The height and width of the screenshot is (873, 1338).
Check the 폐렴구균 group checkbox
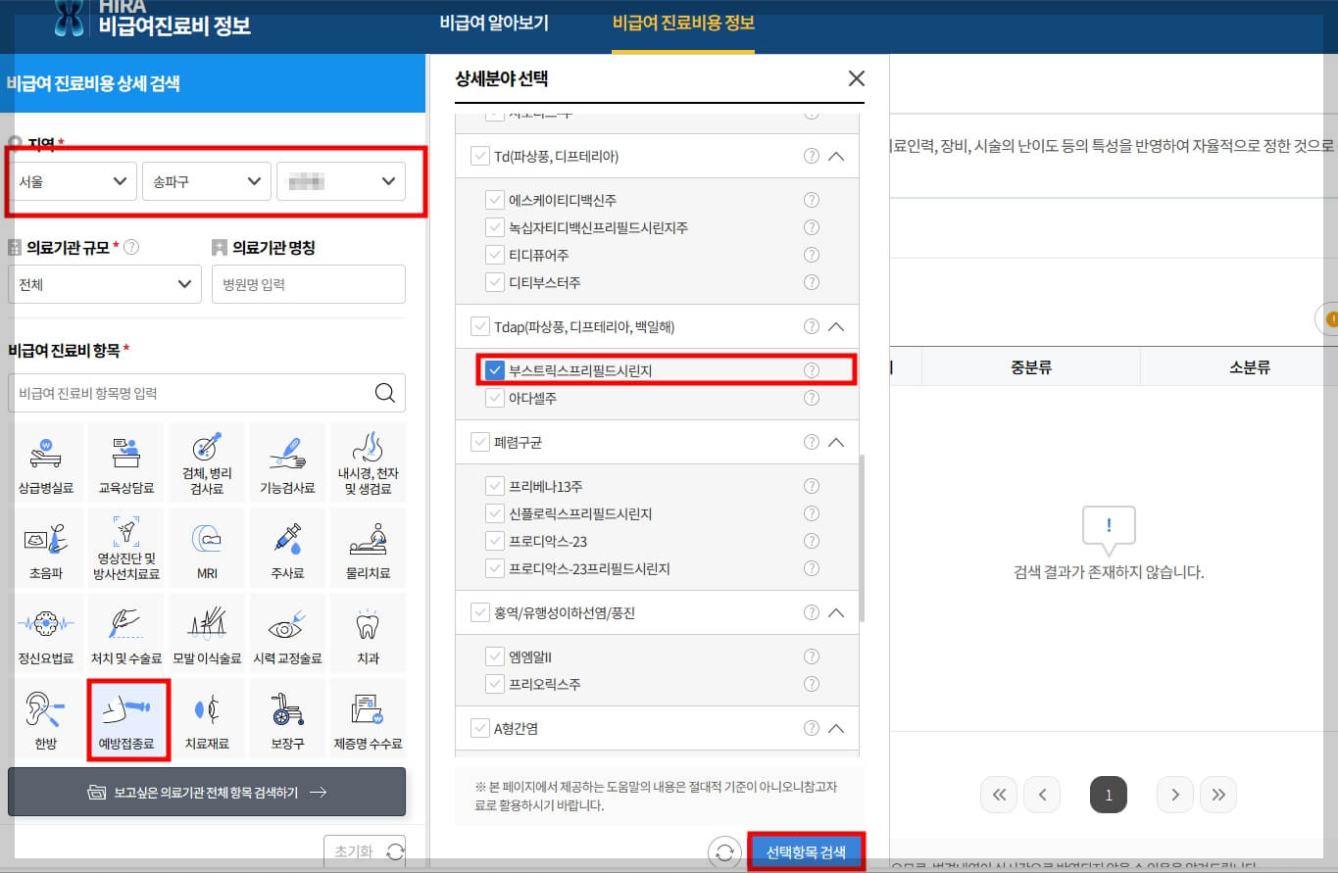pos(480,442)
